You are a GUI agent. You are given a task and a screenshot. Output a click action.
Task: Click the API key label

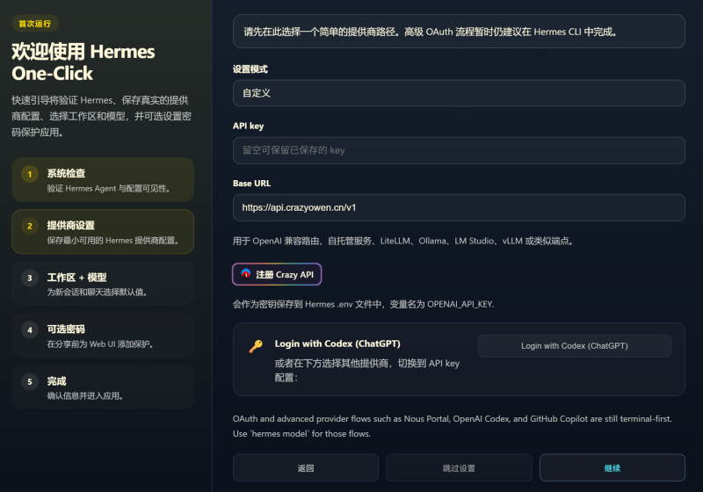[x=249, y=126]
